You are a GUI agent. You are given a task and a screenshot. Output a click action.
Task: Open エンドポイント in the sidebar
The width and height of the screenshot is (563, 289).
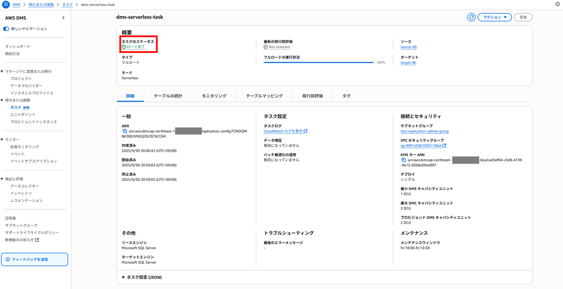click(22, 114)
